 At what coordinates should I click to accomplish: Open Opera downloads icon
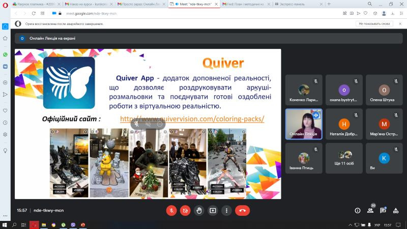pyautogui.click(x=393, y=13)
